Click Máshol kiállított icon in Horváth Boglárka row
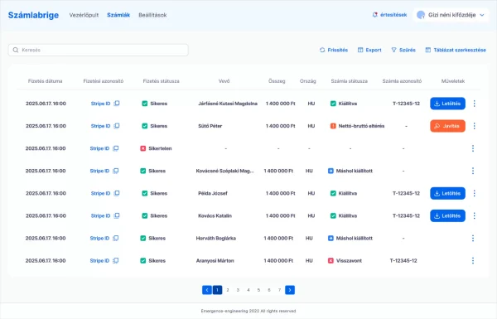The width and height of the screenshot is (497, 319). click(331, 238)
